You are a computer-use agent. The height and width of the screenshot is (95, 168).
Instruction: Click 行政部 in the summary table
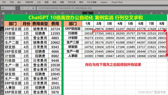point(73,33)
